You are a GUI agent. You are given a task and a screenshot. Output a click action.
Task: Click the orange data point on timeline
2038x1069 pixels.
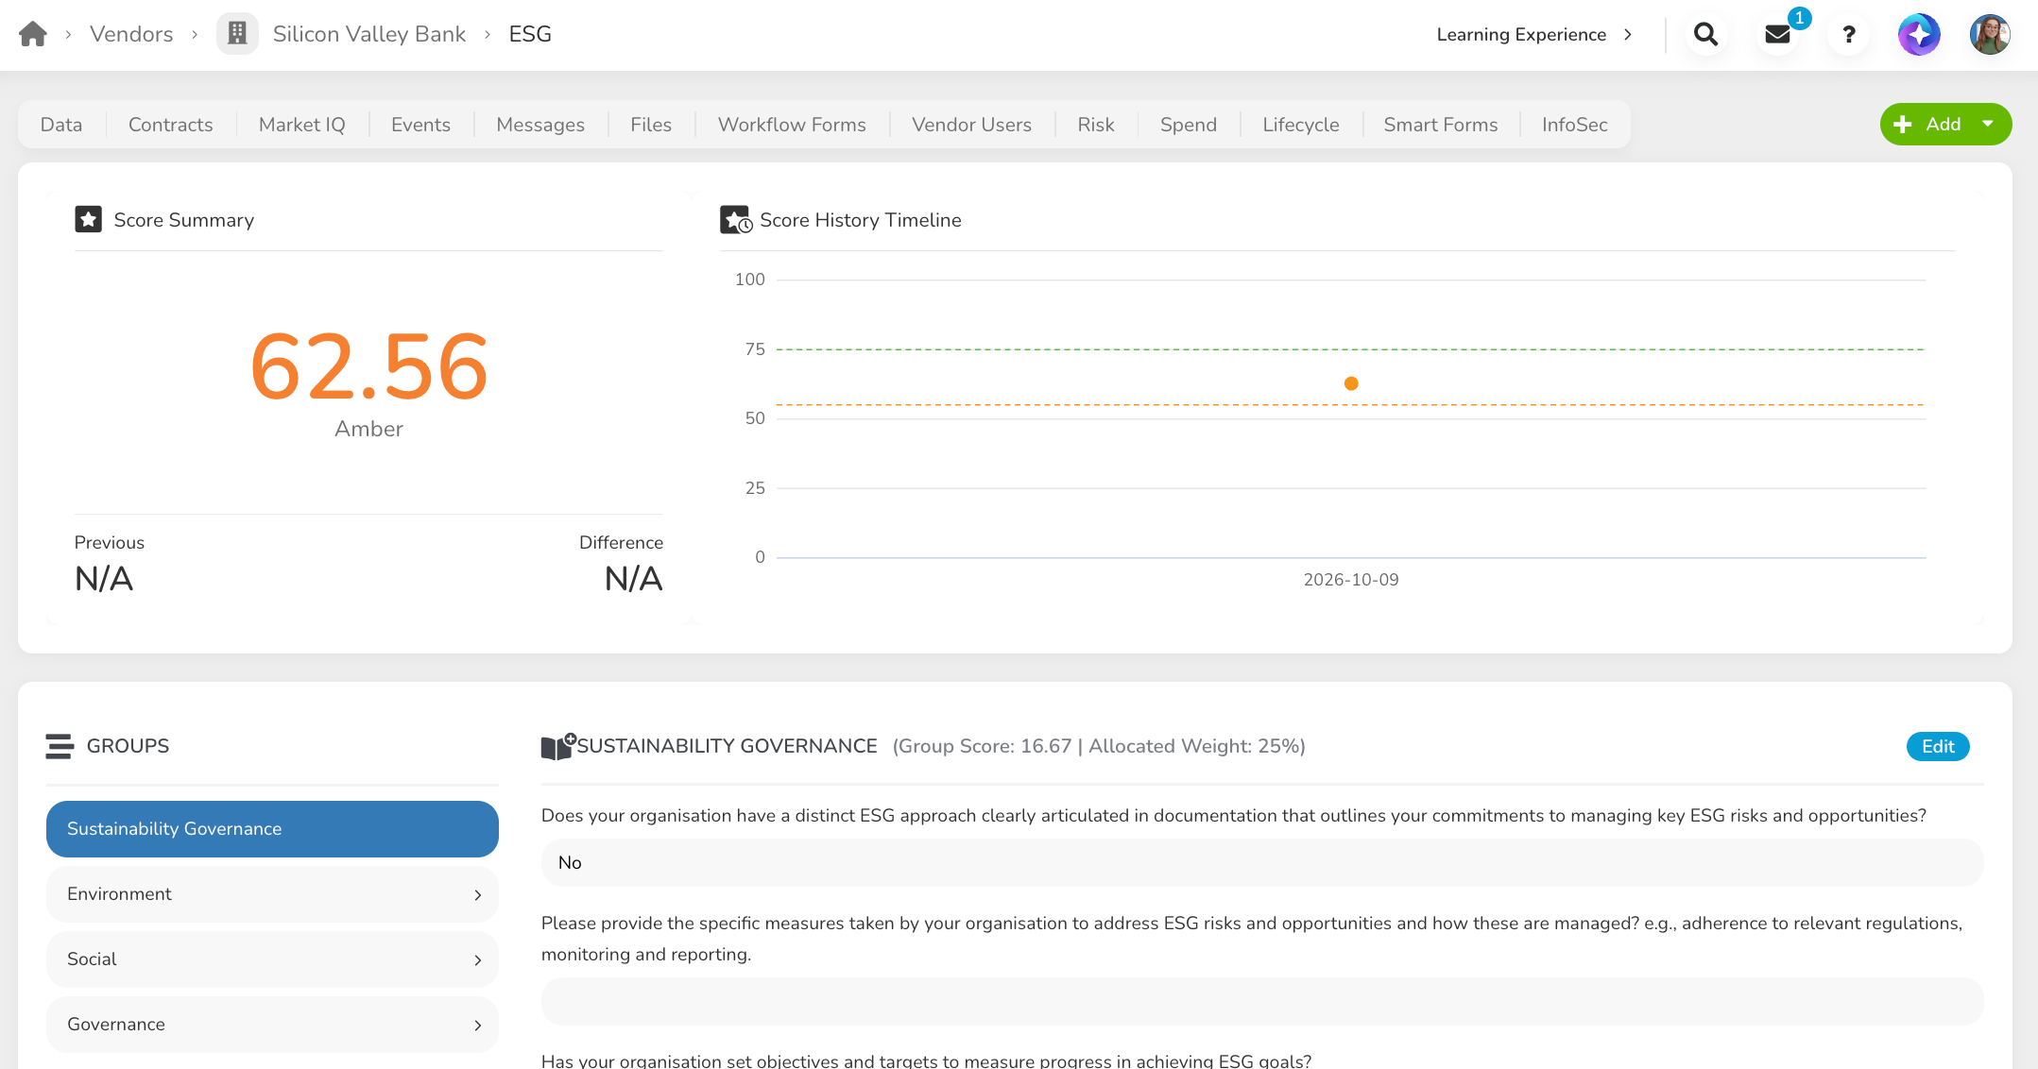click(1351, 383)
